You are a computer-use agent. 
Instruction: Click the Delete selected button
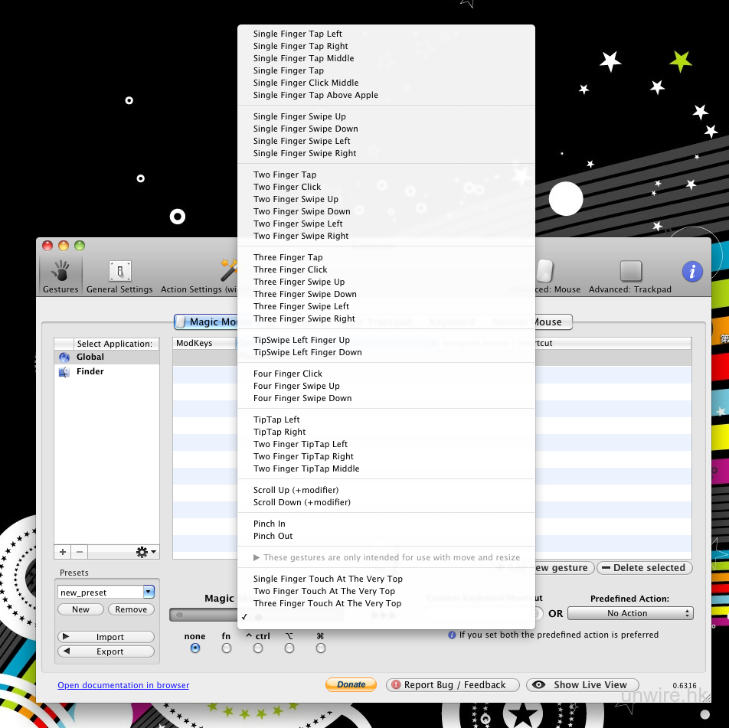click(x=644, y=568)
